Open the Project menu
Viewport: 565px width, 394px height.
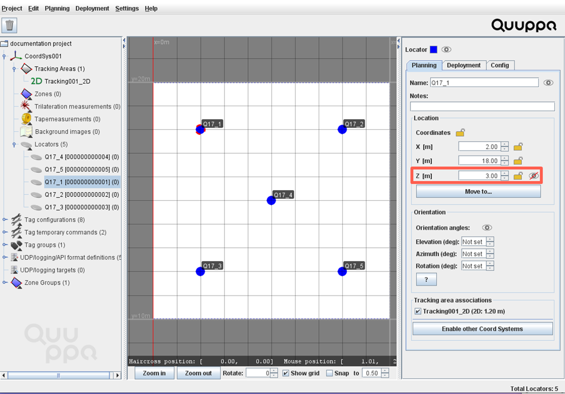tap(12, 8)
